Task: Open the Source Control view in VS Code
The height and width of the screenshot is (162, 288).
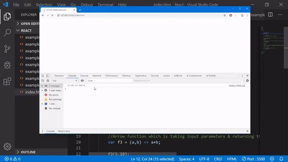Action: pos(7,49)
